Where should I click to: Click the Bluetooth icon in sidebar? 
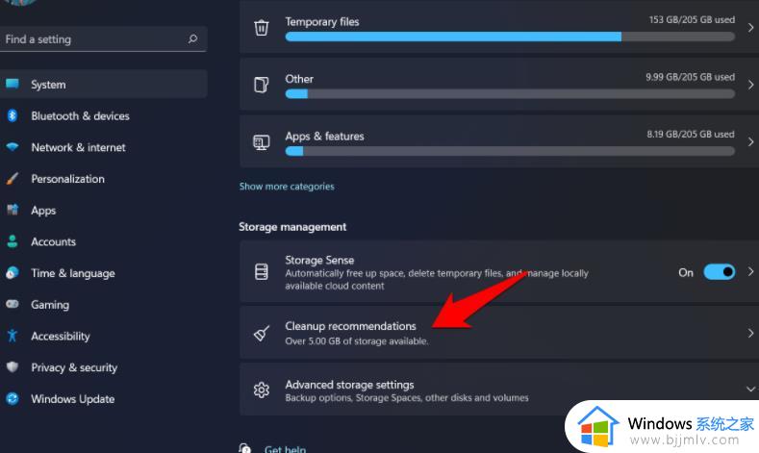pos(13,115)
